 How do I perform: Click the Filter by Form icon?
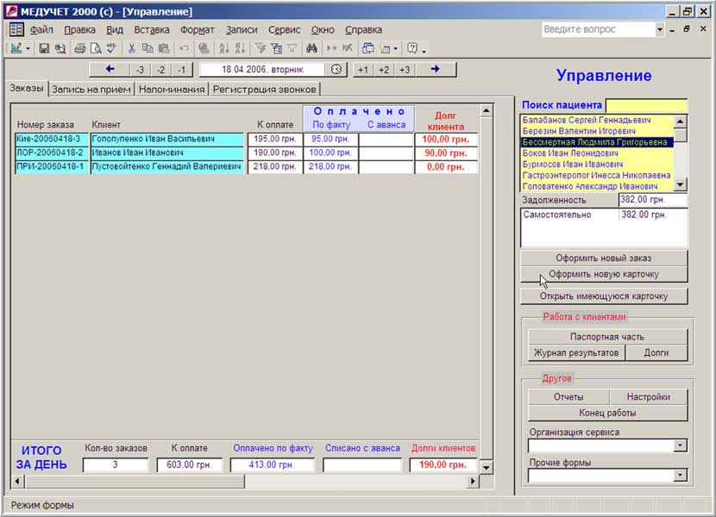pyautogui.click(x=276, y=48)
